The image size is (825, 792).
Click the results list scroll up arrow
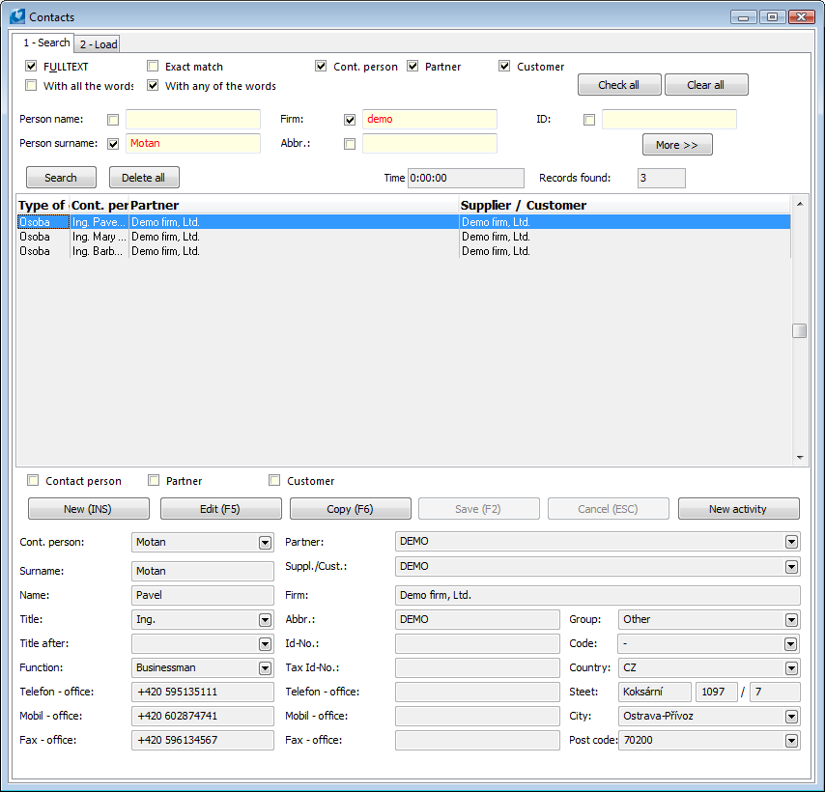coord(800,204)
